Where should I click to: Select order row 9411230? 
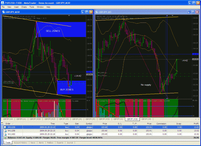102,127
